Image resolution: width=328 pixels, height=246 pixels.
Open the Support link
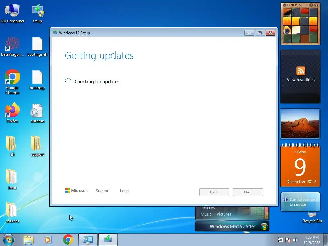pyautogui.click(x=103, y=191)
